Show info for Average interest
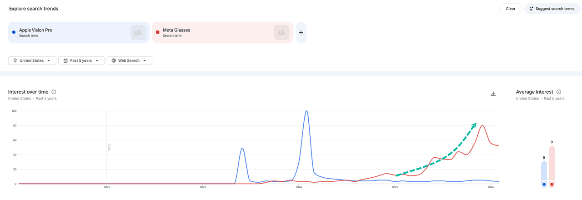The height and width of the screenshot is (200, 582). pyautogui.click(x=559, y=92)
